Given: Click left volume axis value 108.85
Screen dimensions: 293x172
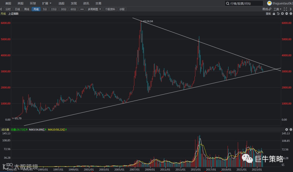Looking at the screenshot, I should (6, 141).
